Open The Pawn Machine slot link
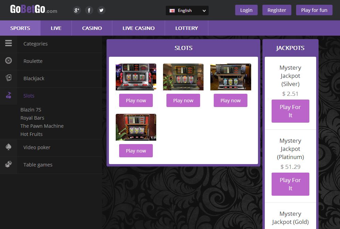340x229 pixels. 42,126
